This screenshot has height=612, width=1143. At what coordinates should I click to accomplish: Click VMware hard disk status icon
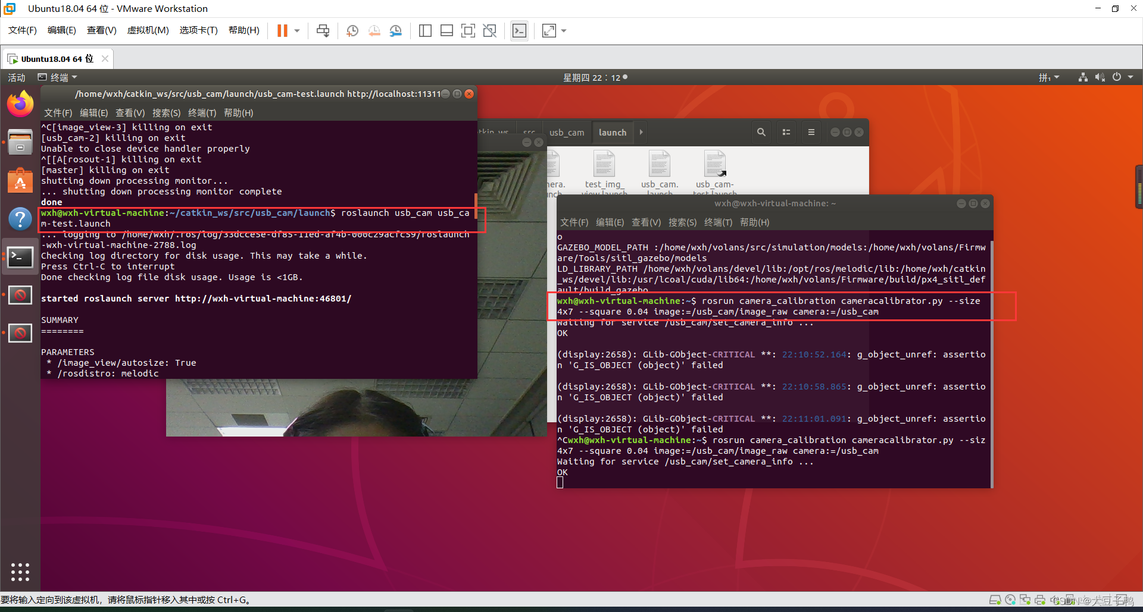[995, 600]
